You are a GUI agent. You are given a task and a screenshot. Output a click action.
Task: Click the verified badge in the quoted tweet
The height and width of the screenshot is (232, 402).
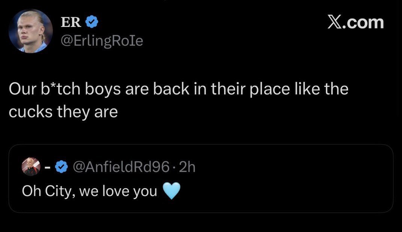61,167
